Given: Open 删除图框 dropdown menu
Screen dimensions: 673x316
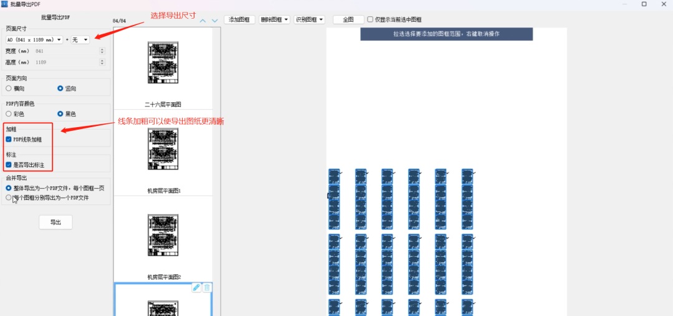Looking at the screenshot, I should (x=274, y=20).
